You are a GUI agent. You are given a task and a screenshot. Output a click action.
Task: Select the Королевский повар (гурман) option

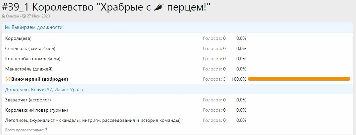tap(36, 110)
